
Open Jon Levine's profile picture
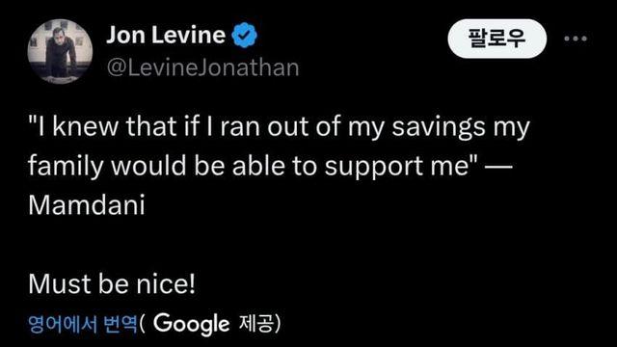[60, 51]
